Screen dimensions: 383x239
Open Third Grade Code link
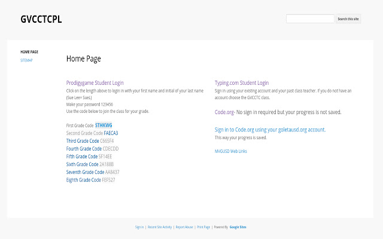point(83,141)
